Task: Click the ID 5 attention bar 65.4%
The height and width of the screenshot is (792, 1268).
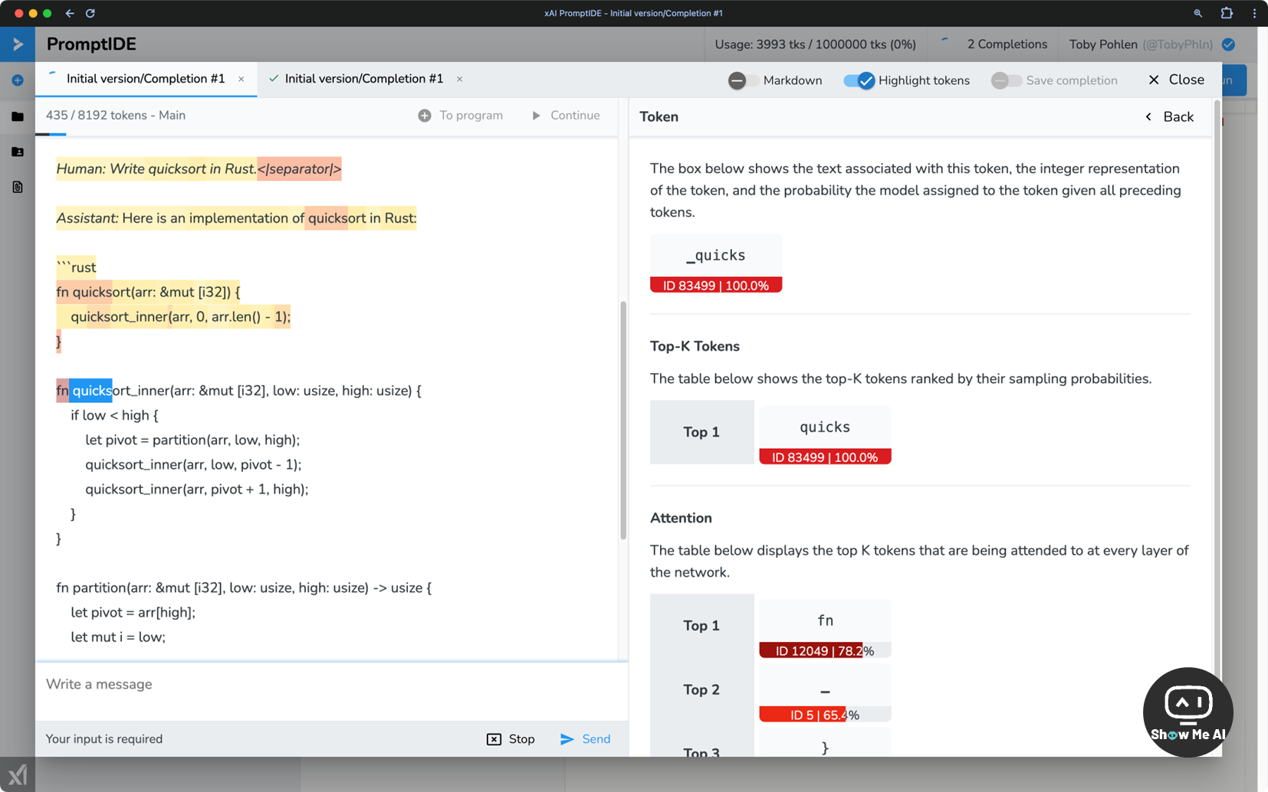Action: pos(825,715)
